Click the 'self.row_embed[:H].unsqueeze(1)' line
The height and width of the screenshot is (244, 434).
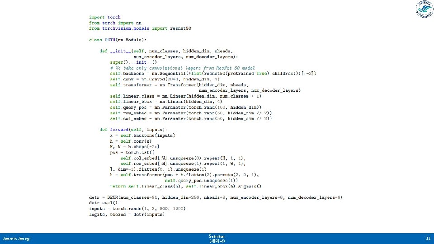[x=183, y=164]
